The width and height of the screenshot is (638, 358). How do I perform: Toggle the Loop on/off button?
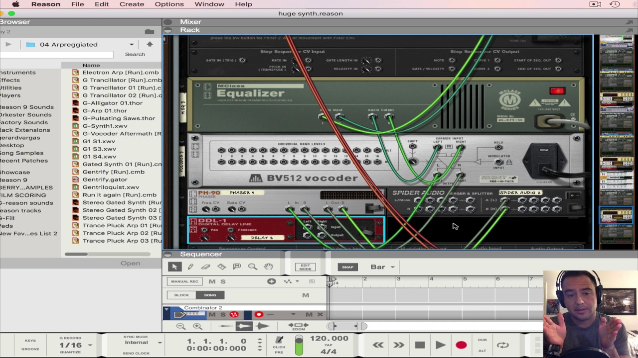click(503, 345)
